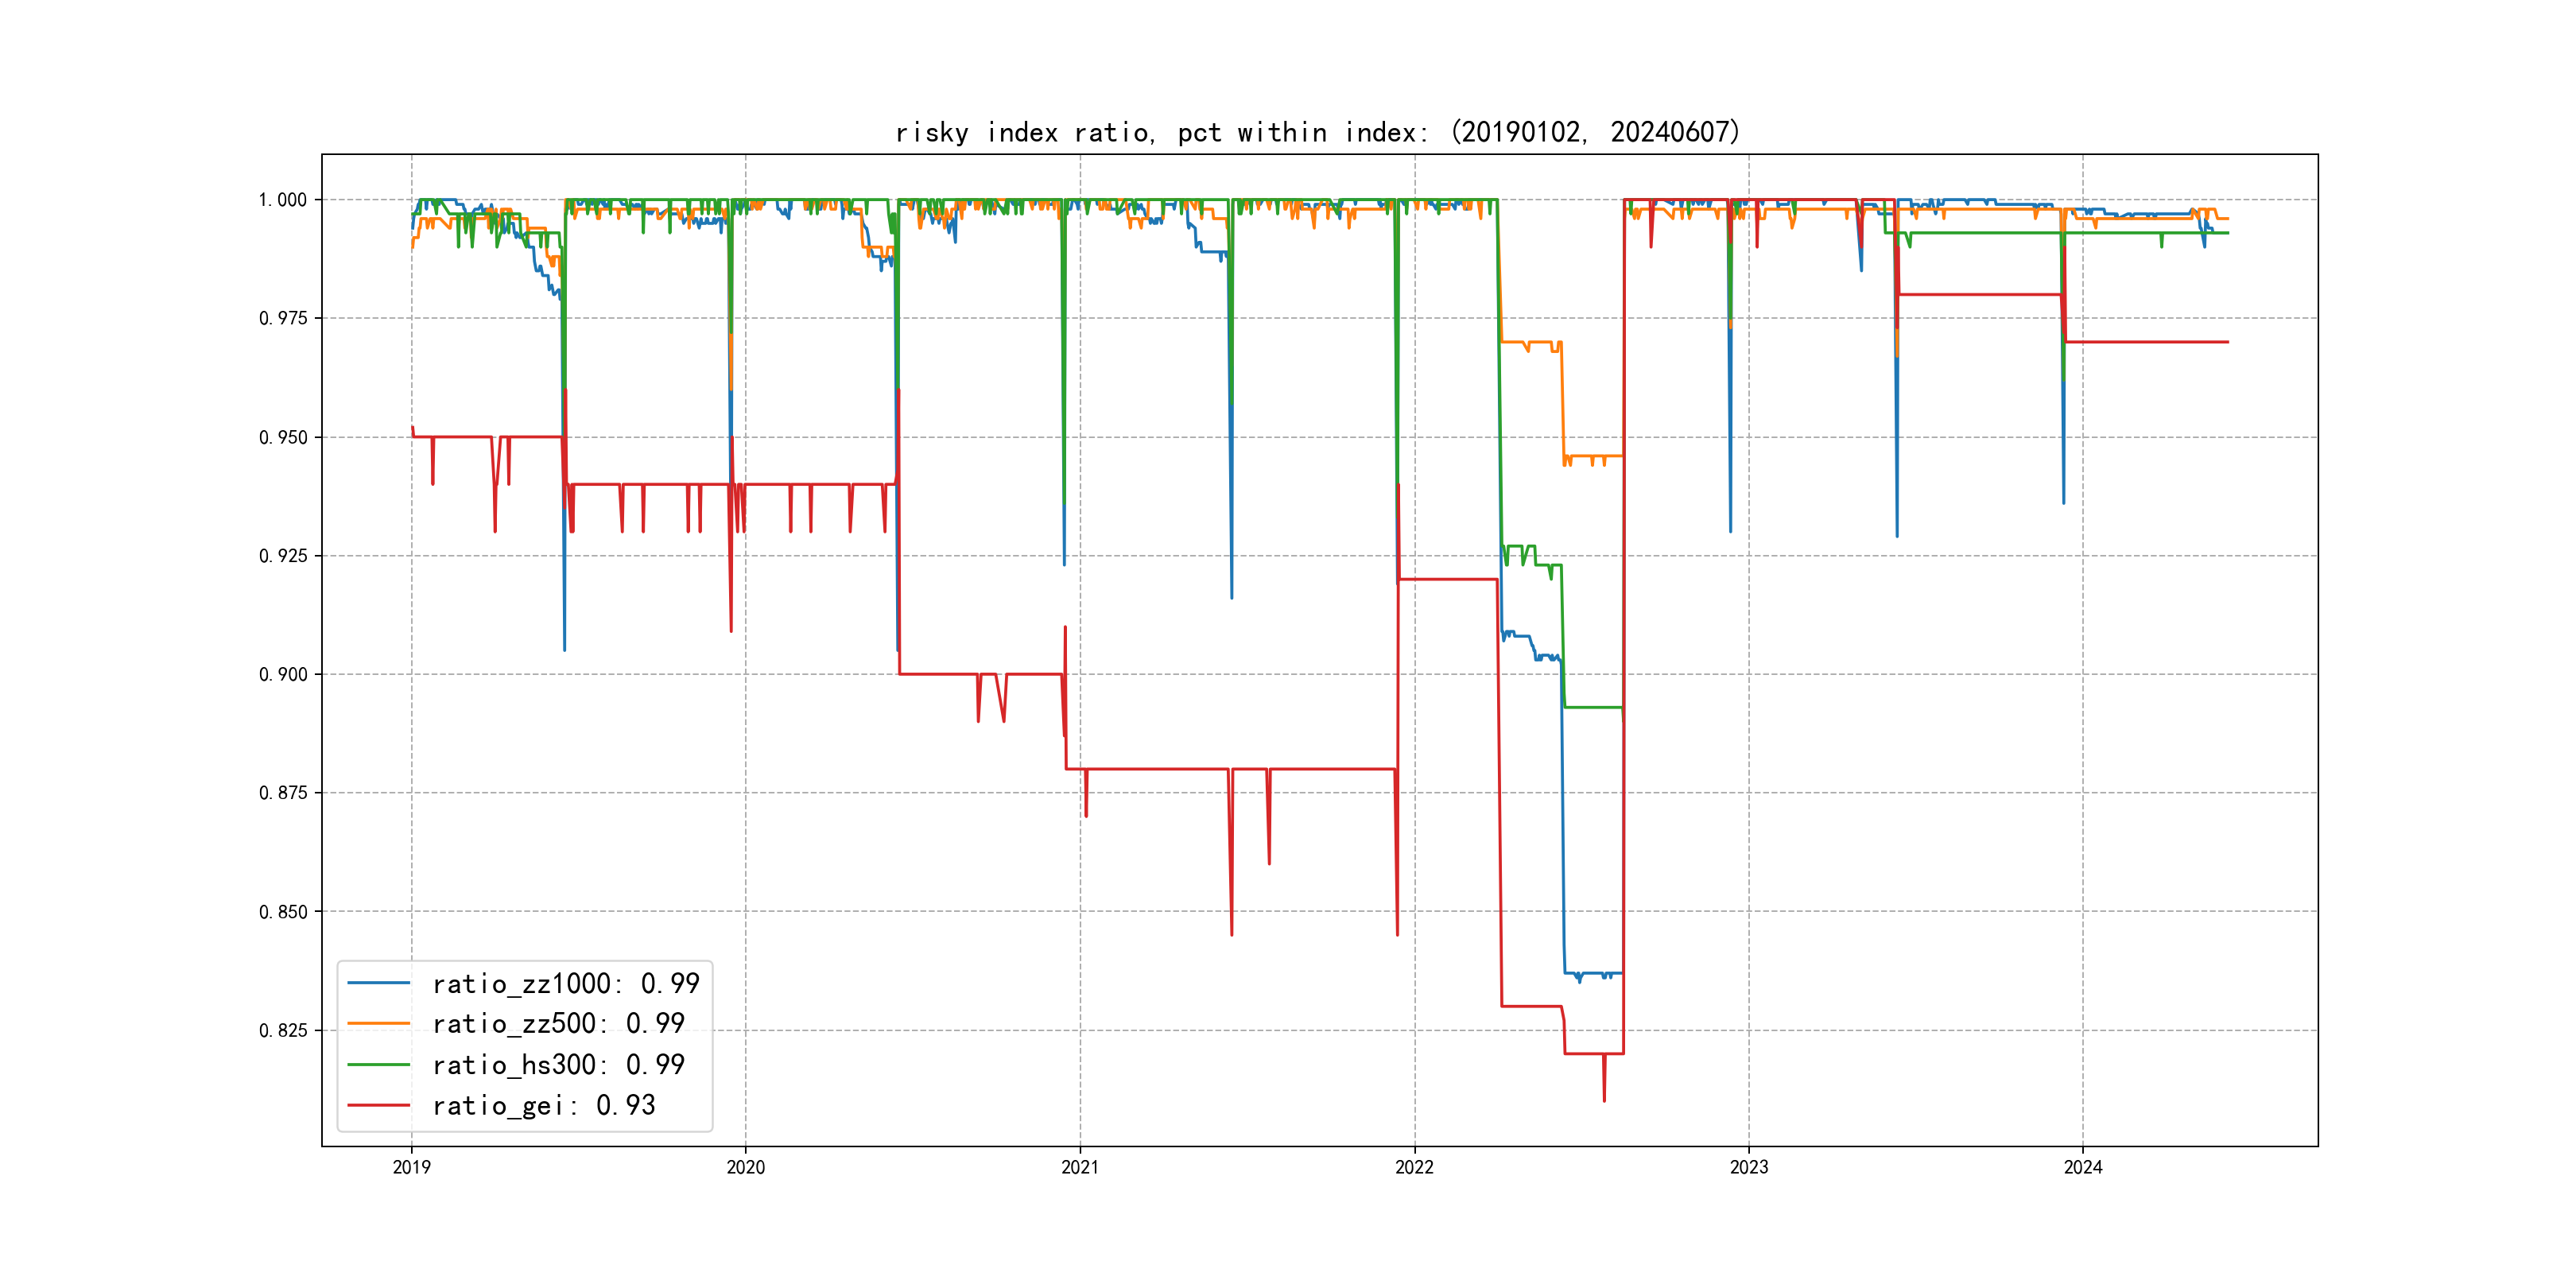Click the blue ratio_zz1000 legend line
Viewport: 2576px width, 1288px height.
point(378,983)
